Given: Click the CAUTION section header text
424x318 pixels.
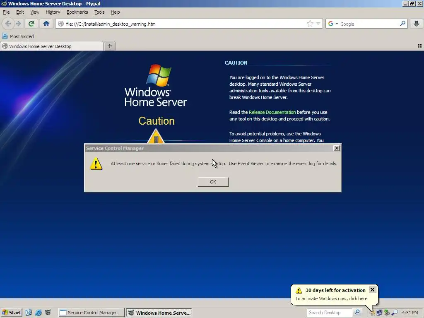Looking at the screenshot, I should point(236,63).
